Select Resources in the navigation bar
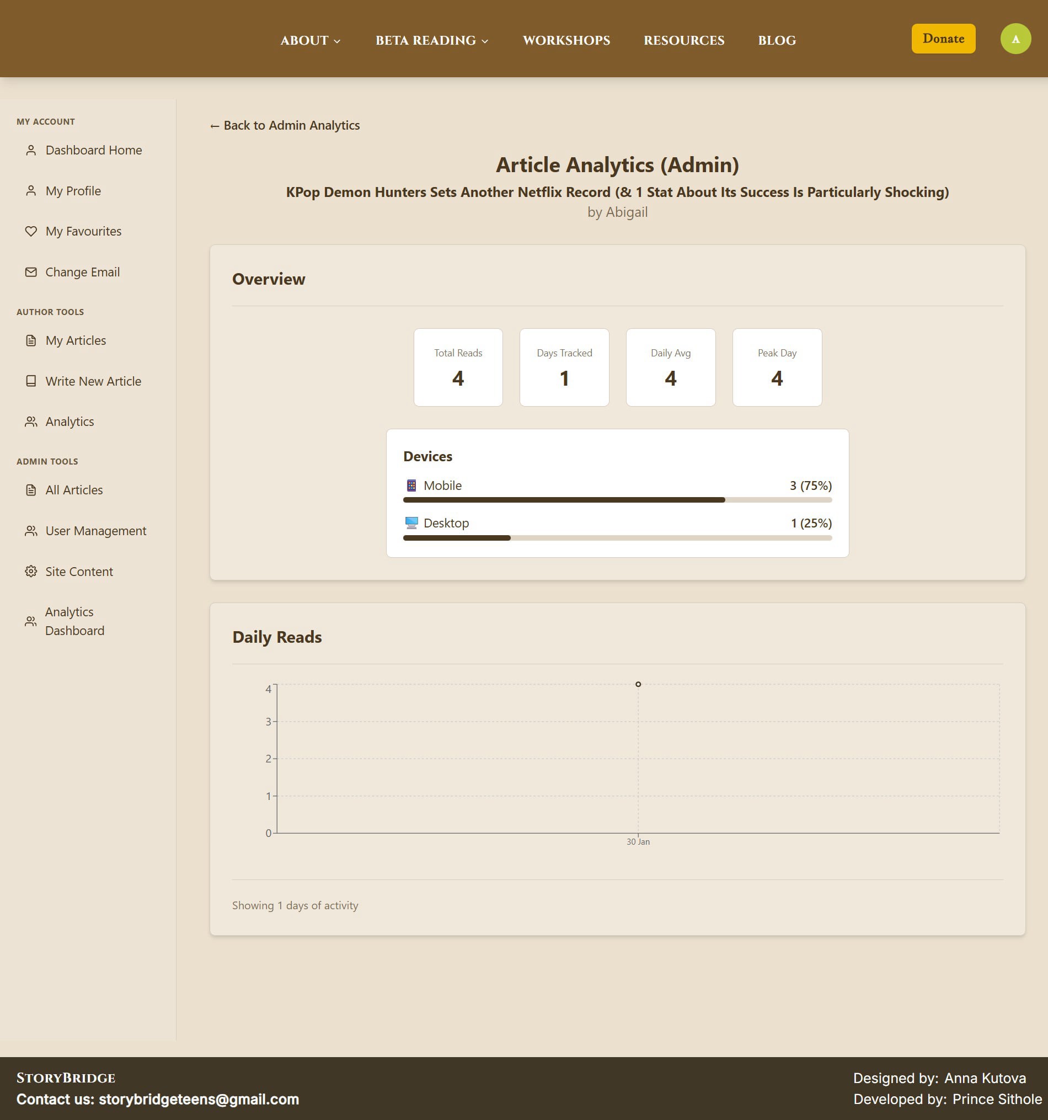Image resolution: width=1048 pixels, height=1120 pixels. point(684,40)
